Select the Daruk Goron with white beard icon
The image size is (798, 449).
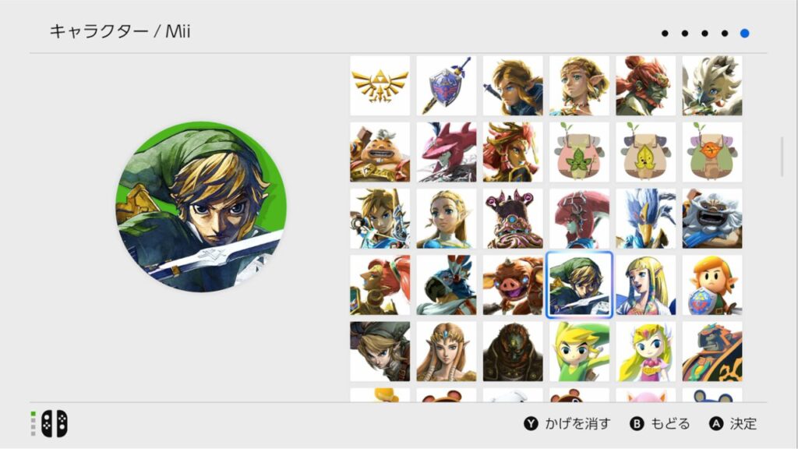click(x=712, y=218)
